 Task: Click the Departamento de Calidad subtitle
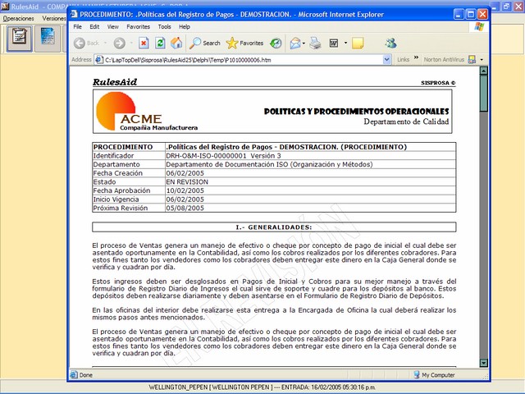[406, 121]
